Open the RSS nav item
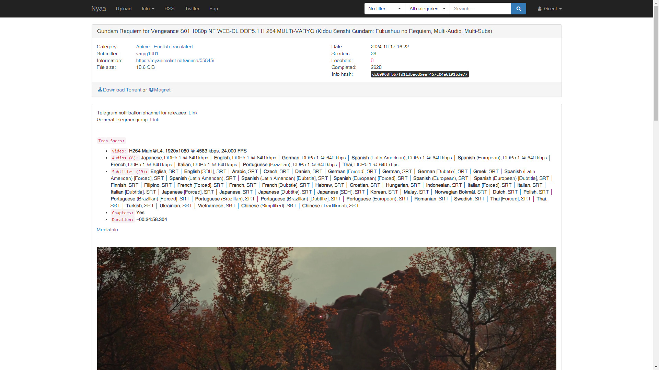Image resolution: width=659 pixels, height=370 pixels. 169,9
